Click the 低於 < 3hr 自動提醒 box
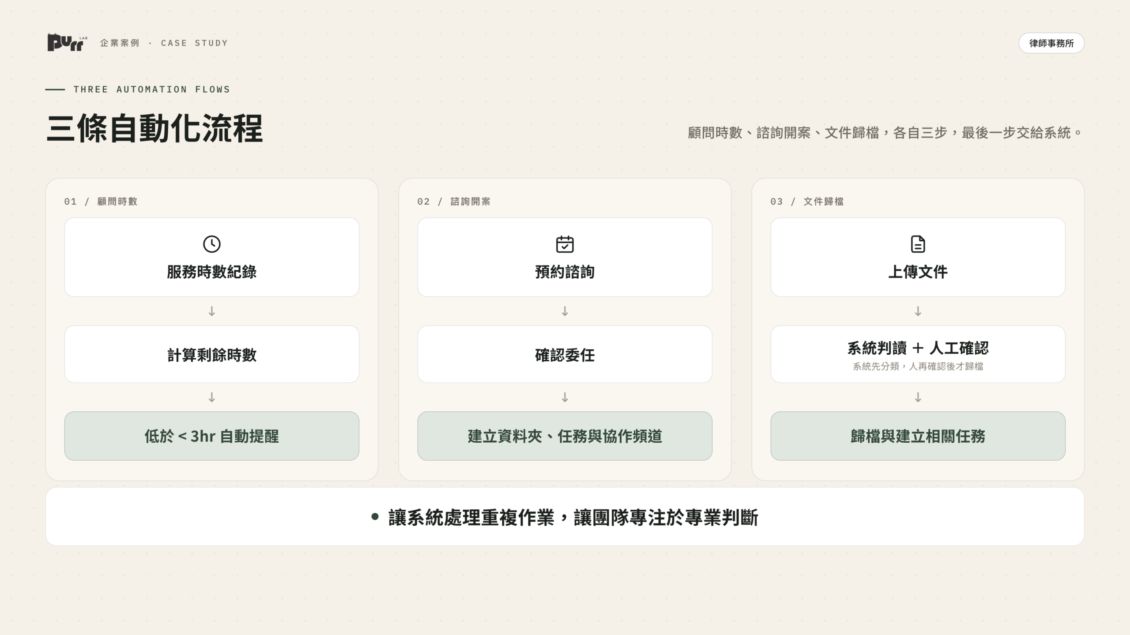Screen dimensions: 1130x635 (212, 436)
